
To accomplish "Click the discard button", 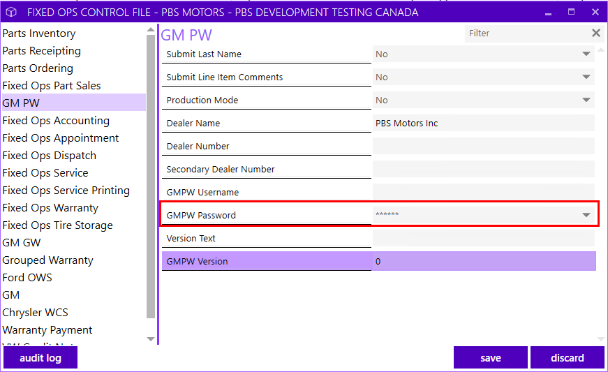I will 568,357.
